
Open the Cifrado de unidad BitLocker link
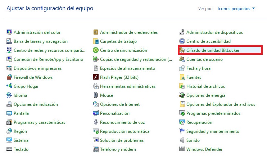point(213,50)
